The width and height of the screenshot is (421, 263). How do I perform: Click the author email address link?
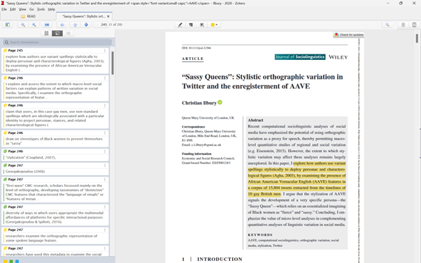(206, 145)
